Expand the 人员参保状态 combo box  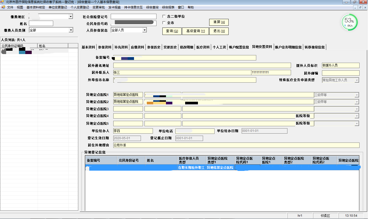(x=144, y=30)
